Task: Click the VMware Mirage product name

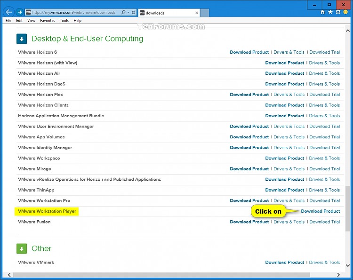Action: coord(34,169)
